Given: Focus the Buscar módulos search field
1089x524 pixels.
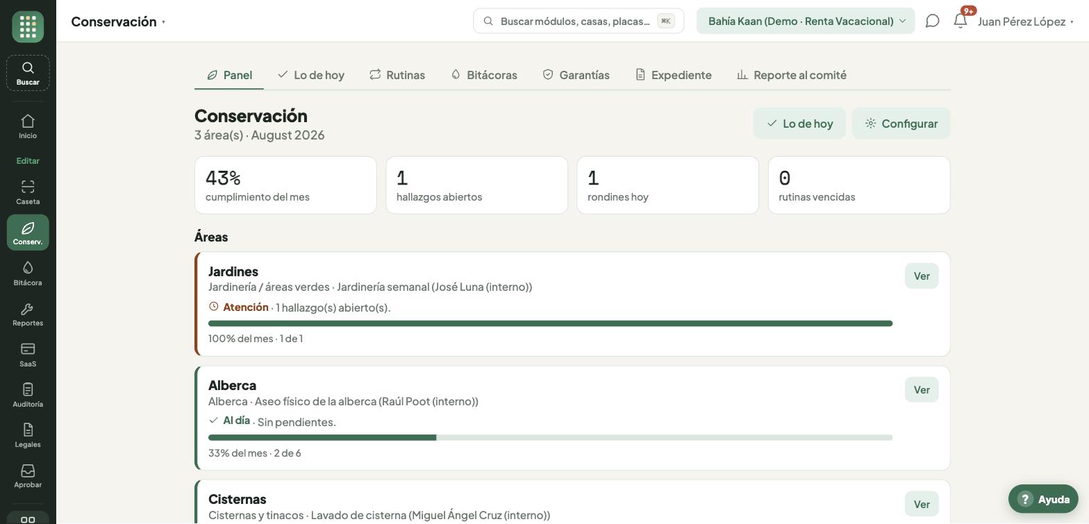Looking at the screenshot, I should tap(579, 21).
